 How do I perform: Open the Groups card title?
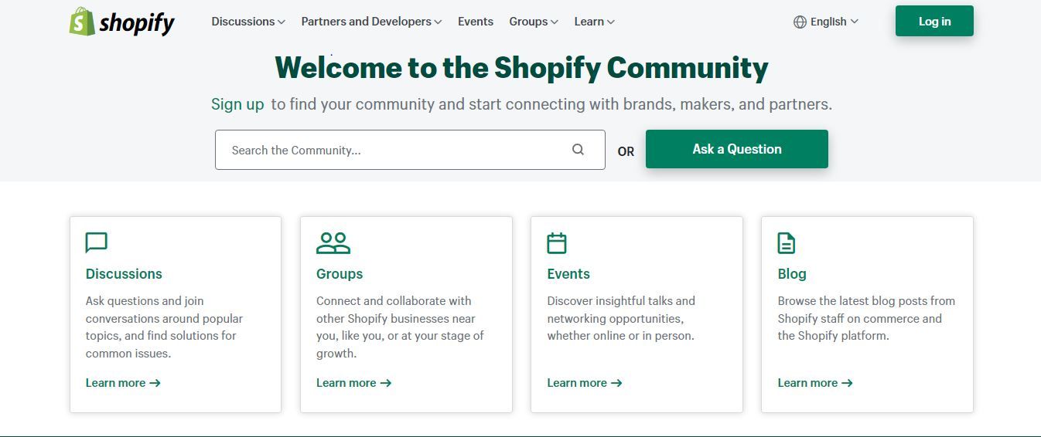pyautogui.click(x=340, y=274)
